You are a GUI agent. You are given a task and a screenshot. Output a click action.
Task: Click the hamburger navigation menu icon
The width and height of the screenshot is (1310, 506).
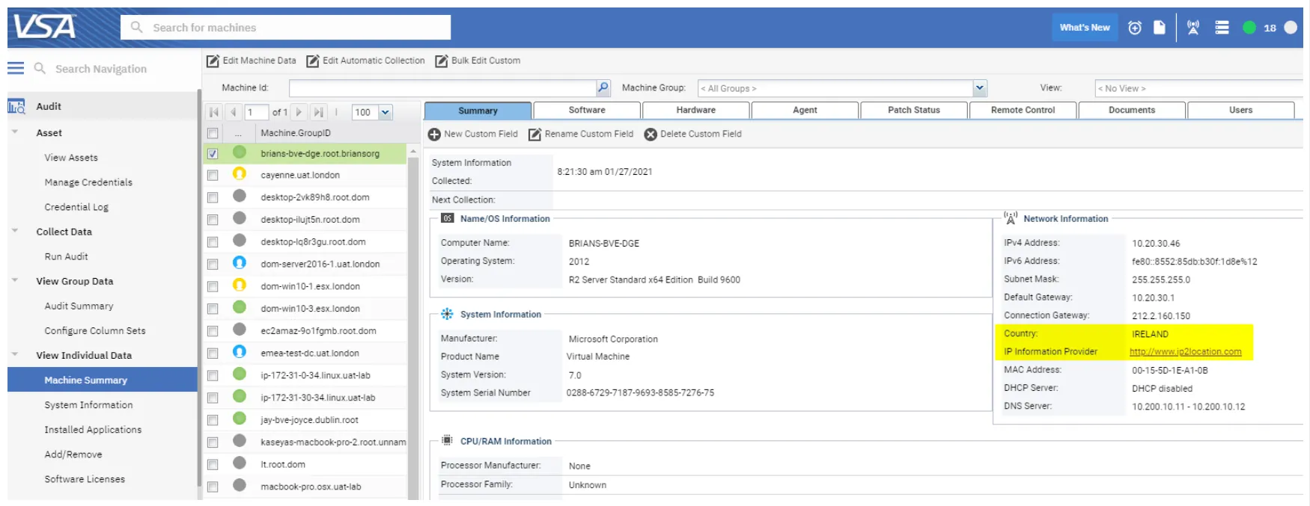tap(16, 68)
